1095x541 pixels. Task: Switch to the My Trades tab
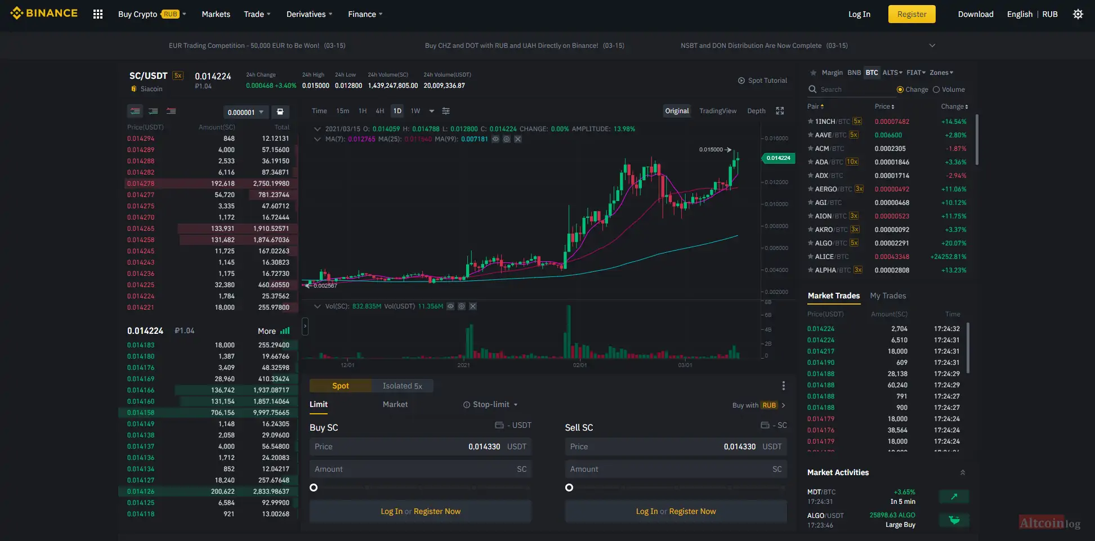pos(888,296)
